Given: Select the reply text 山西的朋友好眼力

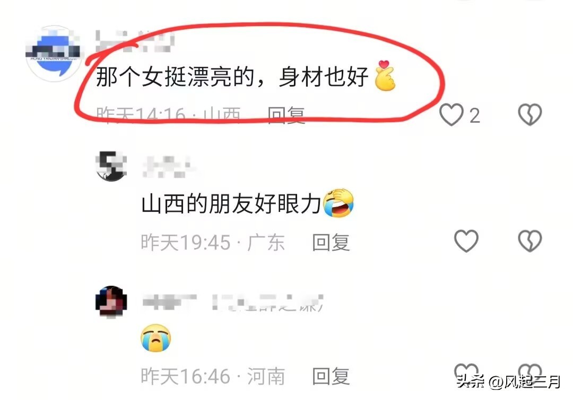Looking at the screenshot, I should (231, 203).
